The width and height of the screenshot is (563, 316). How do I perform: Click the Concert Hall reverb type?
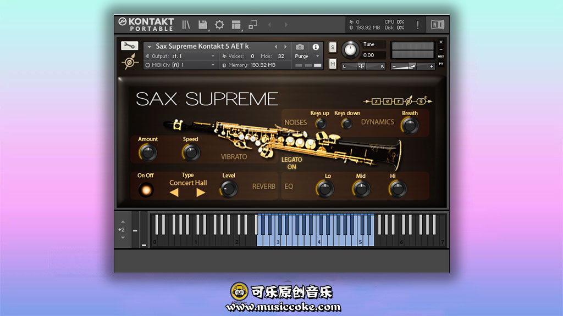point(188,183)
